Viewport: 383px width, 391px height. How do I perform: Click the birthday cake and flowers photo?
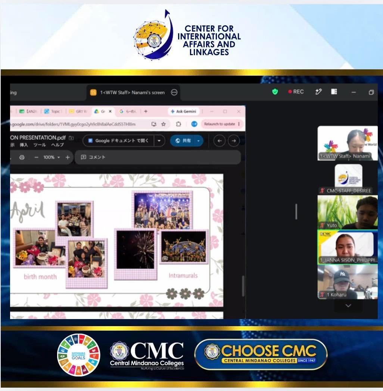click(39, 247)
